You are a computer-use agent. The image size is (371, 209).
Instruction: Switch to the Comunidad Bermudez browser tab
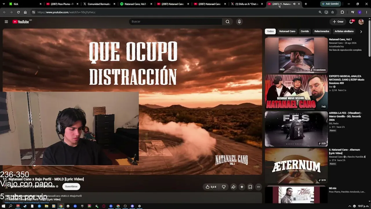99,4
